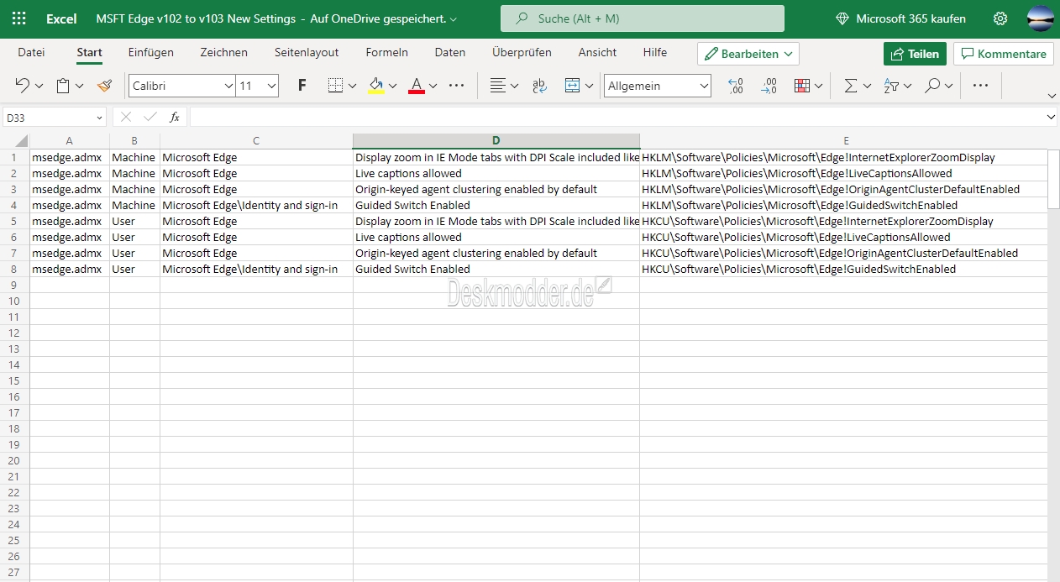Expand Fill Color dropdown arrow

[392, 86]
